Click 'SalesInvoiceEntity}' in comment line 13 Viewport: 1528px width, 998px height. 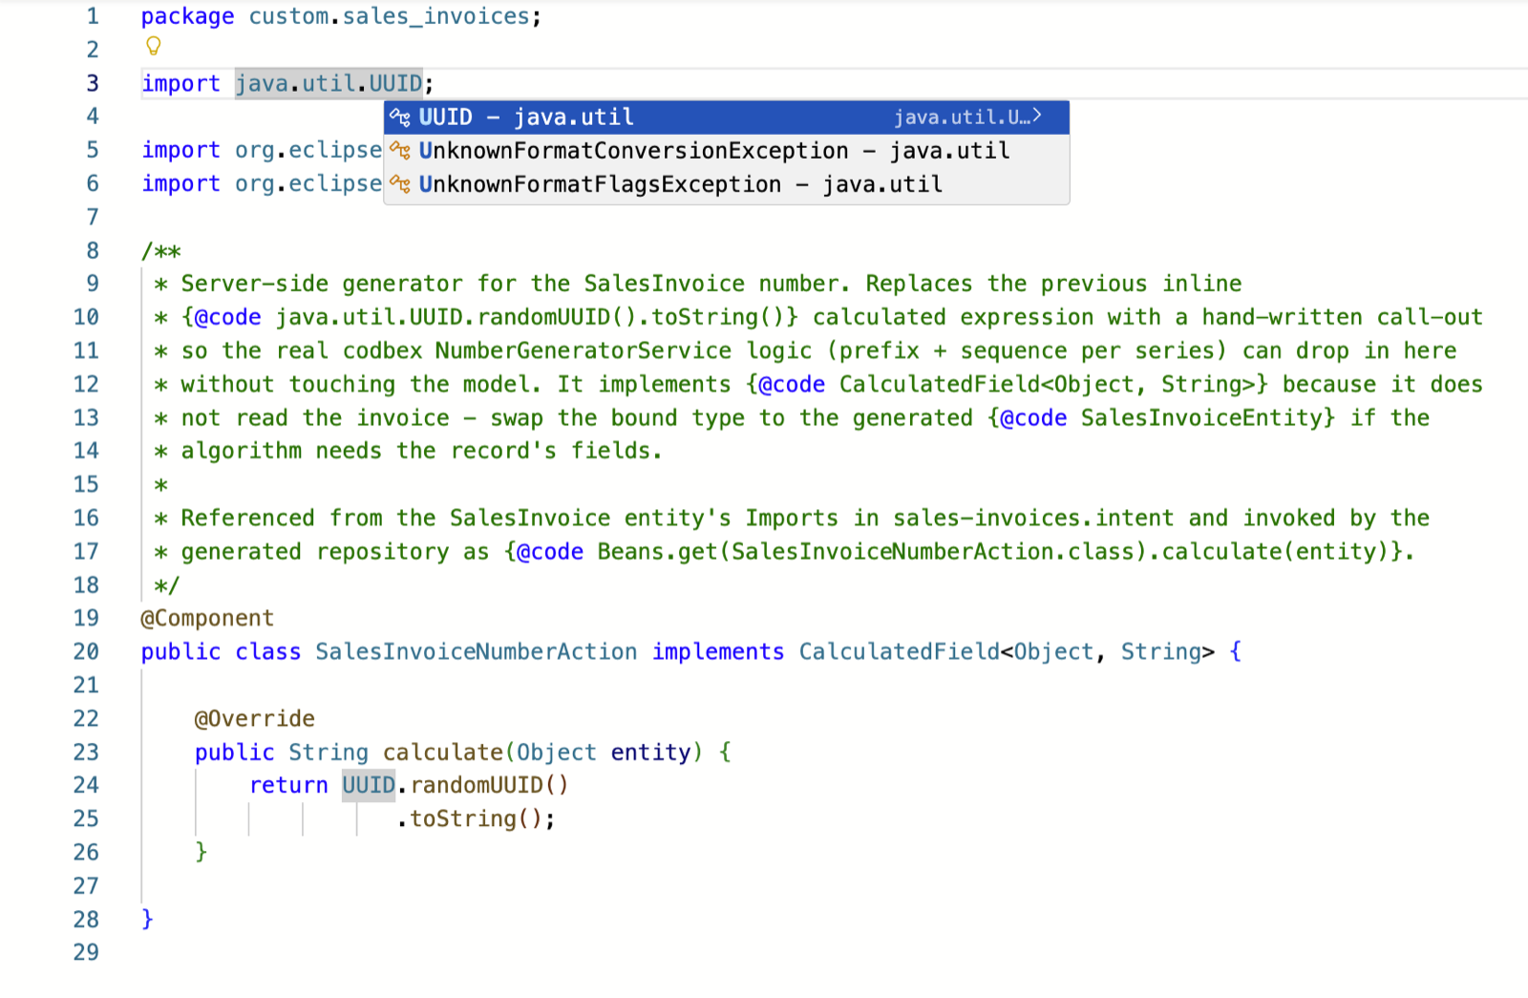click(1208, 417)
